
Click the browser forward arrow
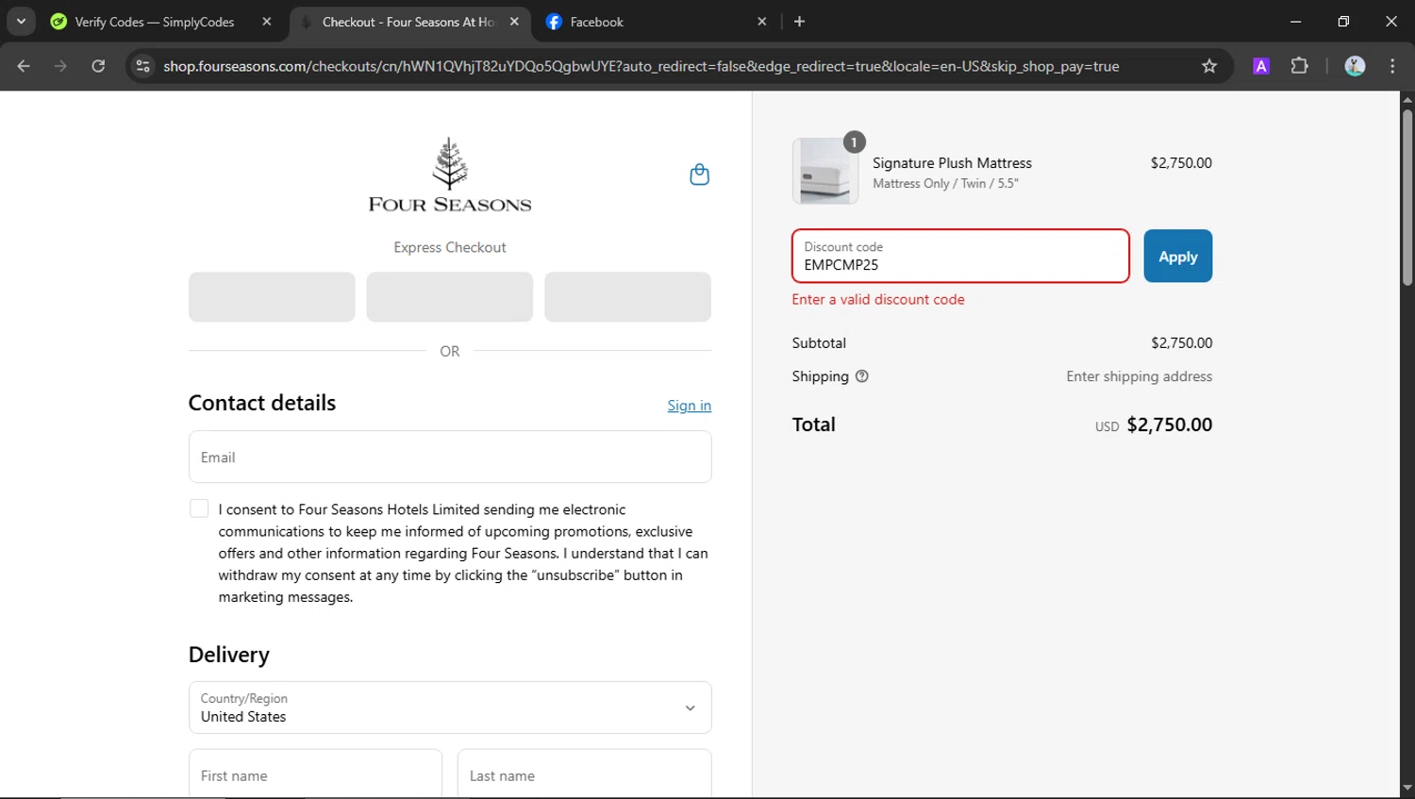[x=60, y=66]
